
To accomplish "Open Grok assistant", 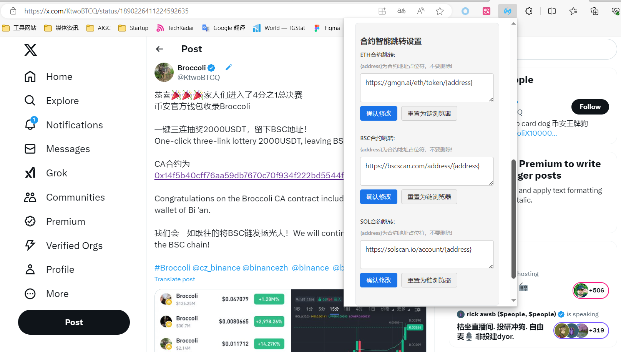I will point(46,173).
